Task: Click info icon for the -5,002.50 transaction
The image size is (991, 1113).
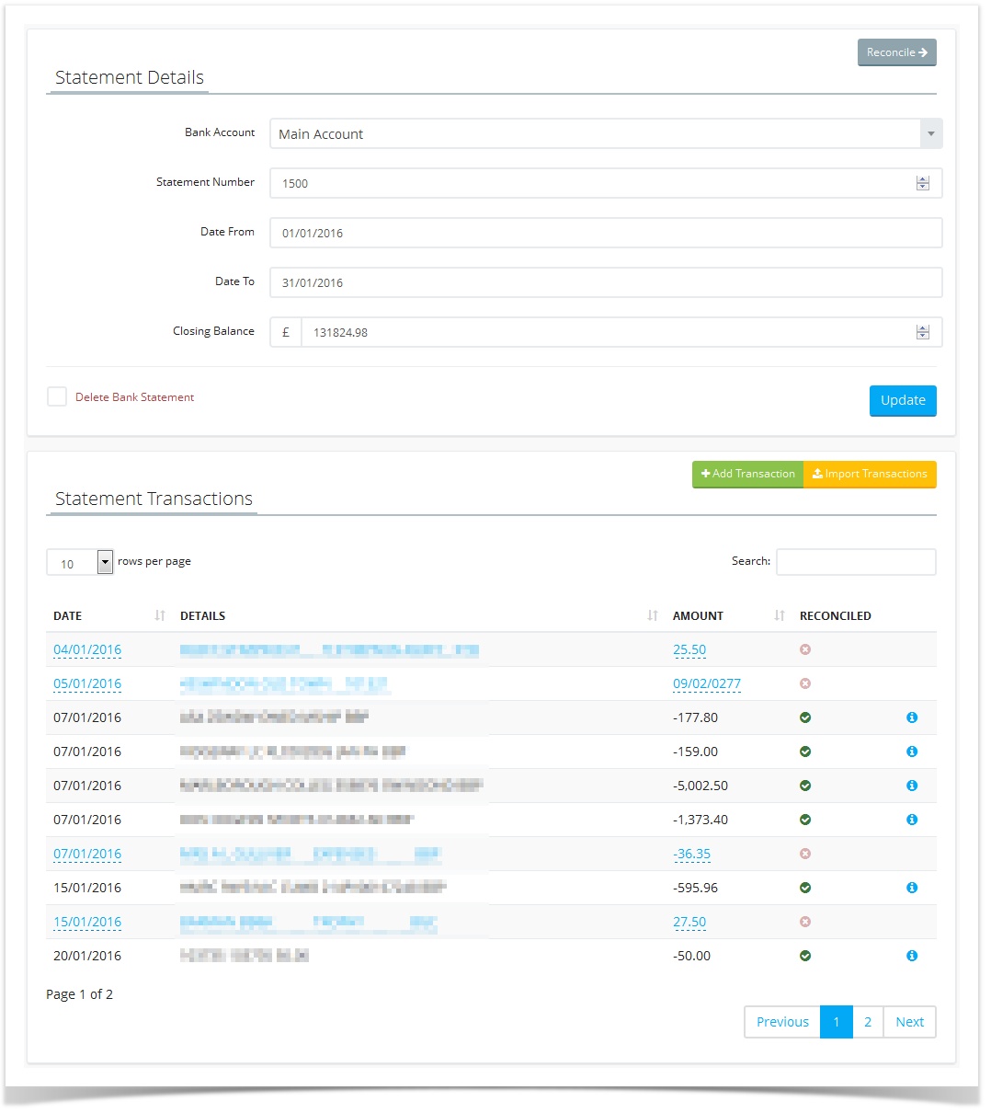Action: tap(911, 786)
